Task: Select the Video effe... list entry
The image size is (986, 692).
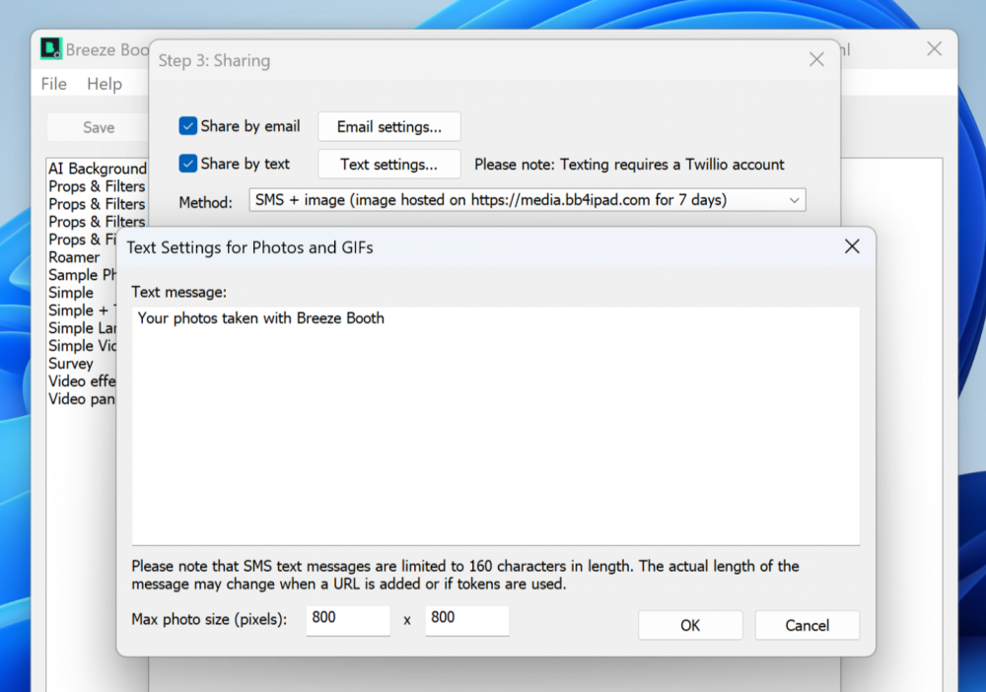Action: pyautogui.click(x=82, y=381)
